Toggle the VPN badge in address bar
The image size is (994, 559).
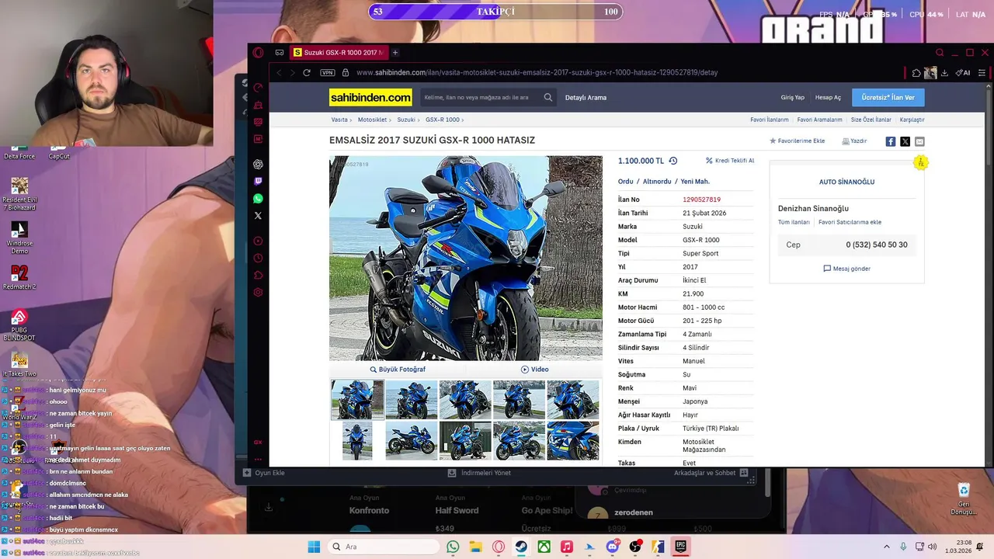point(328,72)
